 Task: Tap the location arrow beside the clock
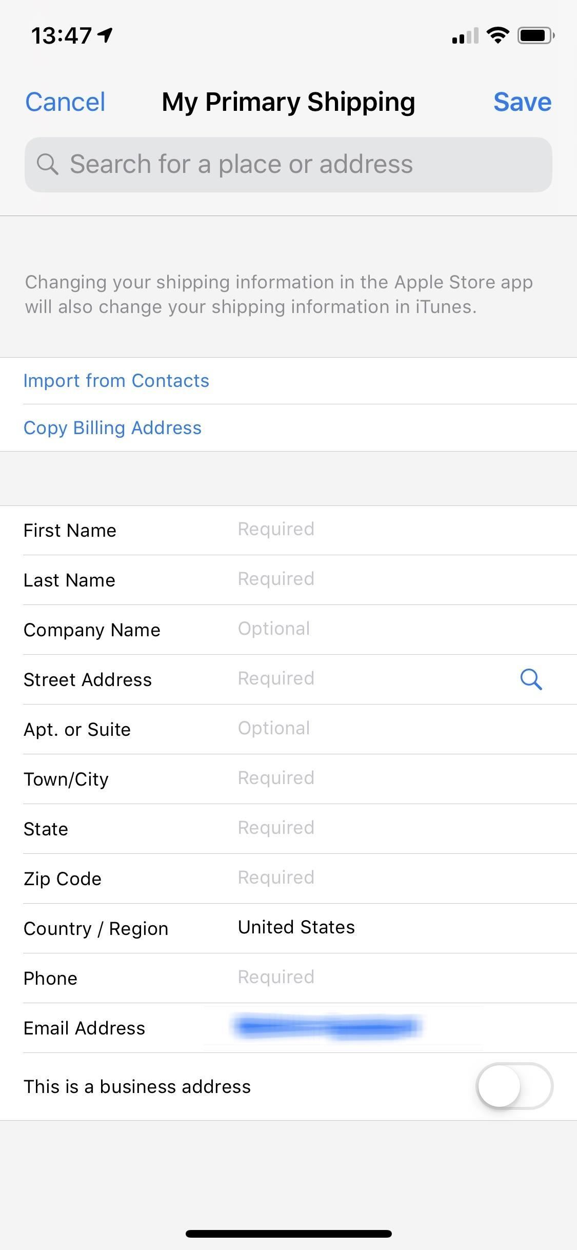point(105,35)
